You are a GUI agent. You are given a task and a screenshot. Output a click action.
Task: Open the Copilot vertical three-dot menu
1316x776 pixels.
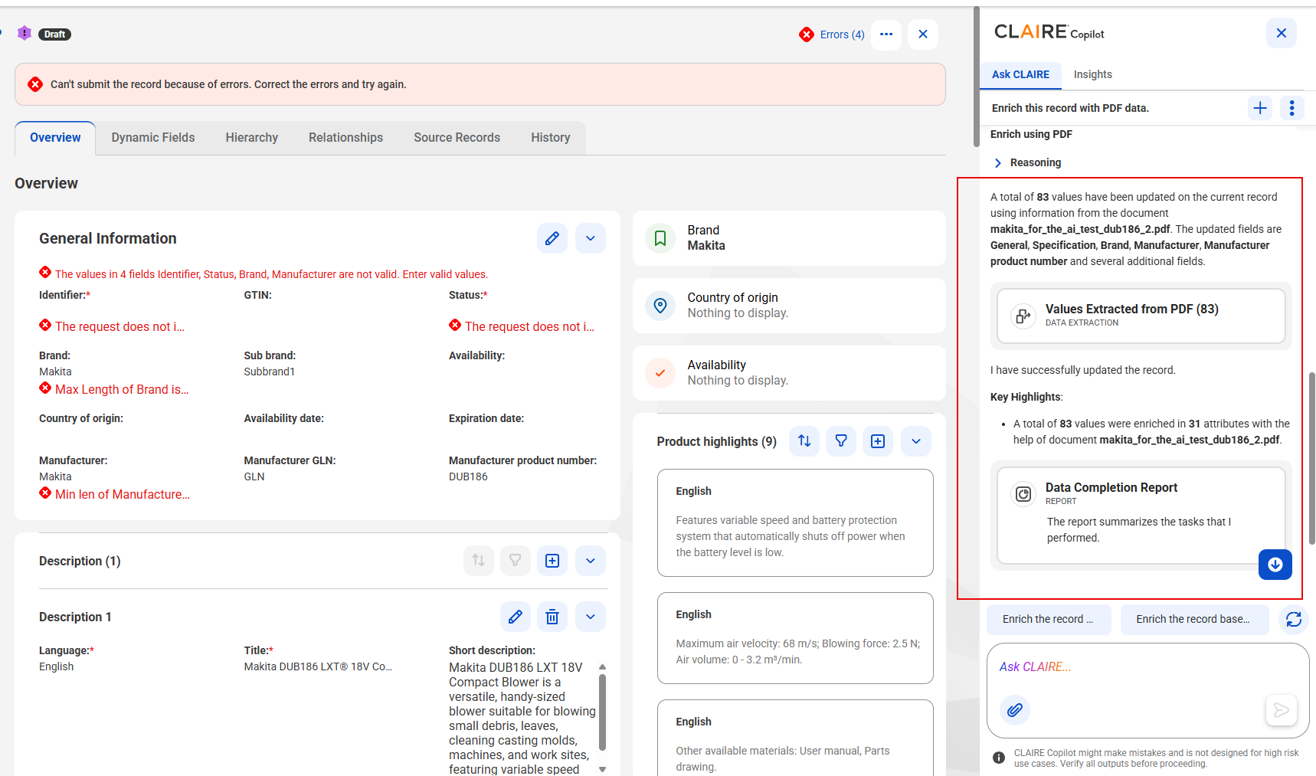1292,108
